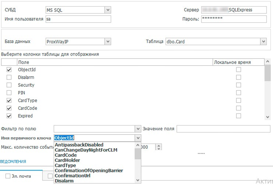Enable the Disalarm column checkbox
Image resolution: width=273 pixels, height=185 pixels.
click(x=9, y=77)
